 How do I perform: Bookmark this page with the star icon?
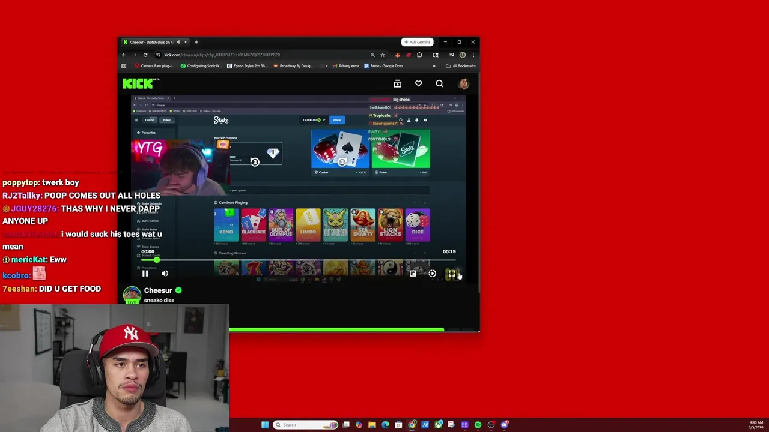pyautogui.click(x=383, y=55)
